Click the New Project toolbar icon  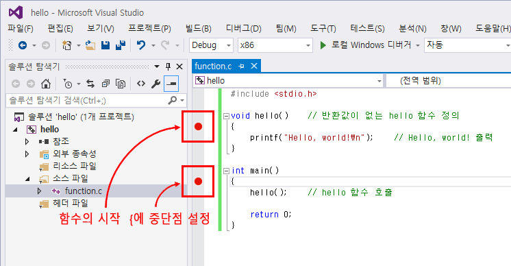pyautogui.click(x=67, y=45)
